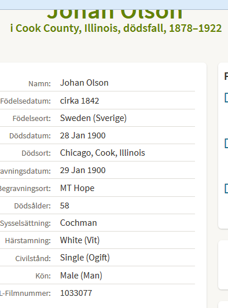This screenshot has height=308, width=228.
Task: Select the name value Johan Olson
Action: click(x=84, y=83)
